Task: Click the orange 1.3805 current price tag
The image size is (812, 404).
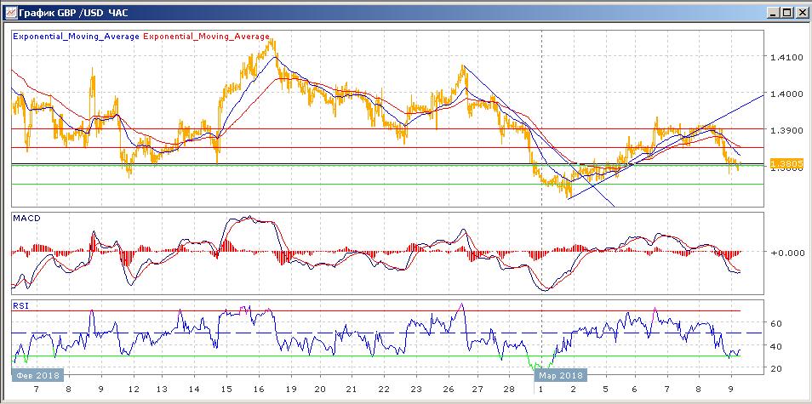Action: pos(787,164)
